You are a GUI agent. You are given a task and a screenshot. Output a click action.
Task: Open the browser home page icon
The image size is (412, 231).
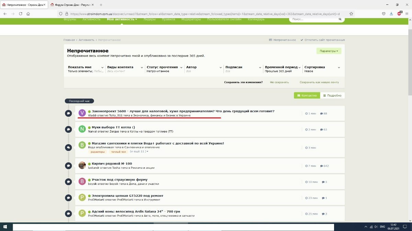28,14
